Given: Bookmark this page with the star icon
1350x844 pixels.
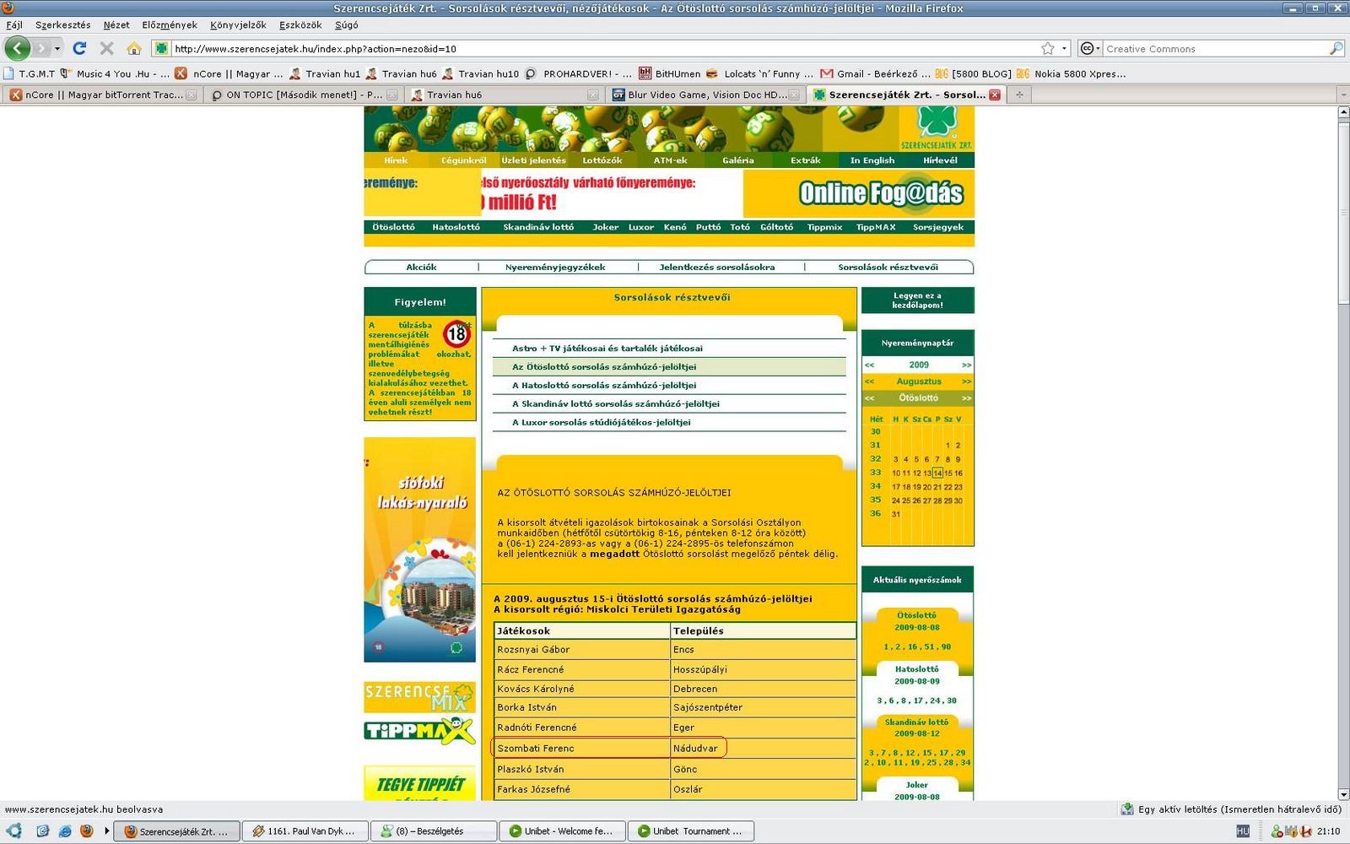Looking at the screenshot, I should click(x=1048, y=48).
